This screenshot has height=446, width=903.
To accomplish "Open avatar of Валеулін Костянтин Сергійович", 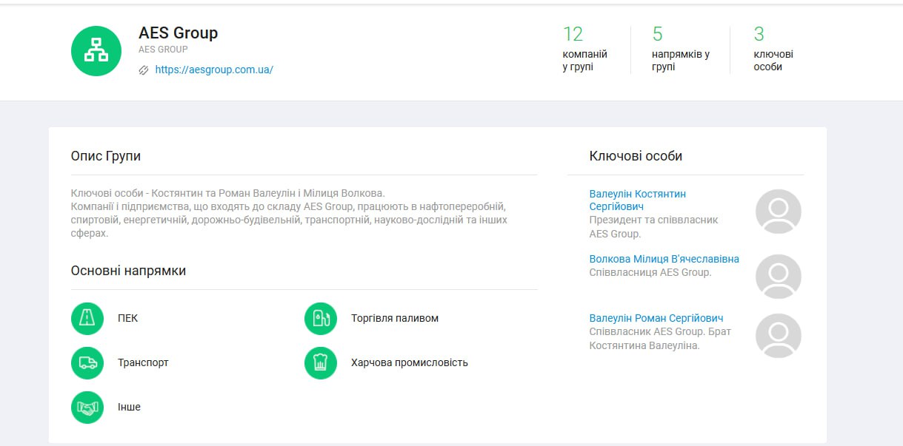I will pyautogui.click(x=779, y=212).
